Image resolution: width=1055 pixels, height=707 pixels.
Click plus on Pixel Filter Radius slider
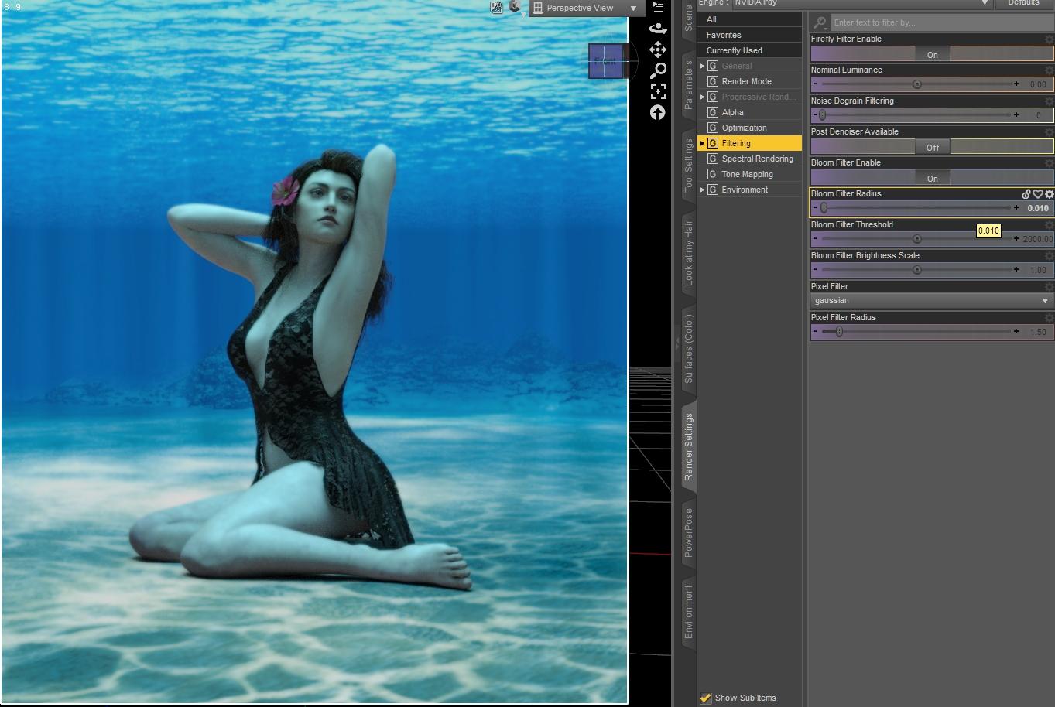click(1016, 331)
